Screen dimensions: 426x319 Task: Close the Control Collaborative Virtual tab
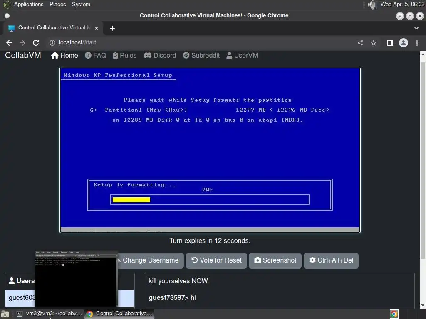97,28
